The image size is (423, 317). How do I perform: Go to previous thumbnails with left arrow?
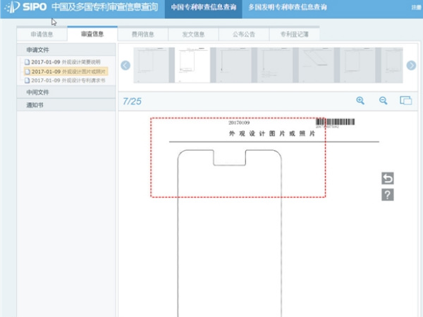tap(125, 66)
